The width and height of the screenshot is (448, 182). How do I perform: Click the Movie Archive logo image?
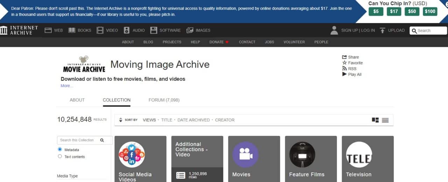coord(84,64)
